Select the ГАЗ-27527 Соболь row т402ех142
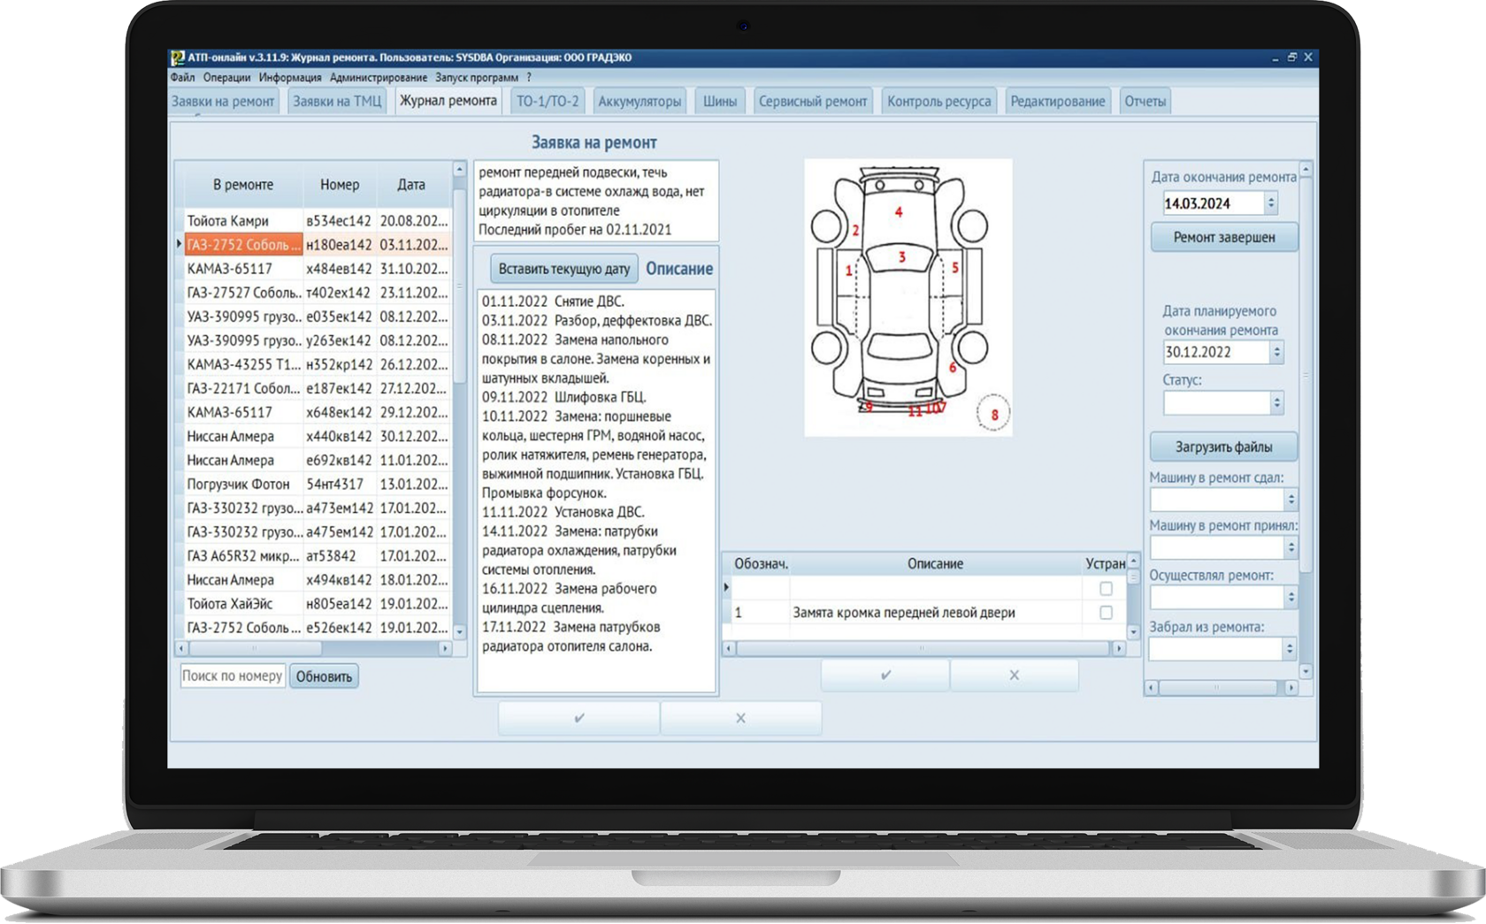Screen dimensions: 1486x924 coord(318,292)
